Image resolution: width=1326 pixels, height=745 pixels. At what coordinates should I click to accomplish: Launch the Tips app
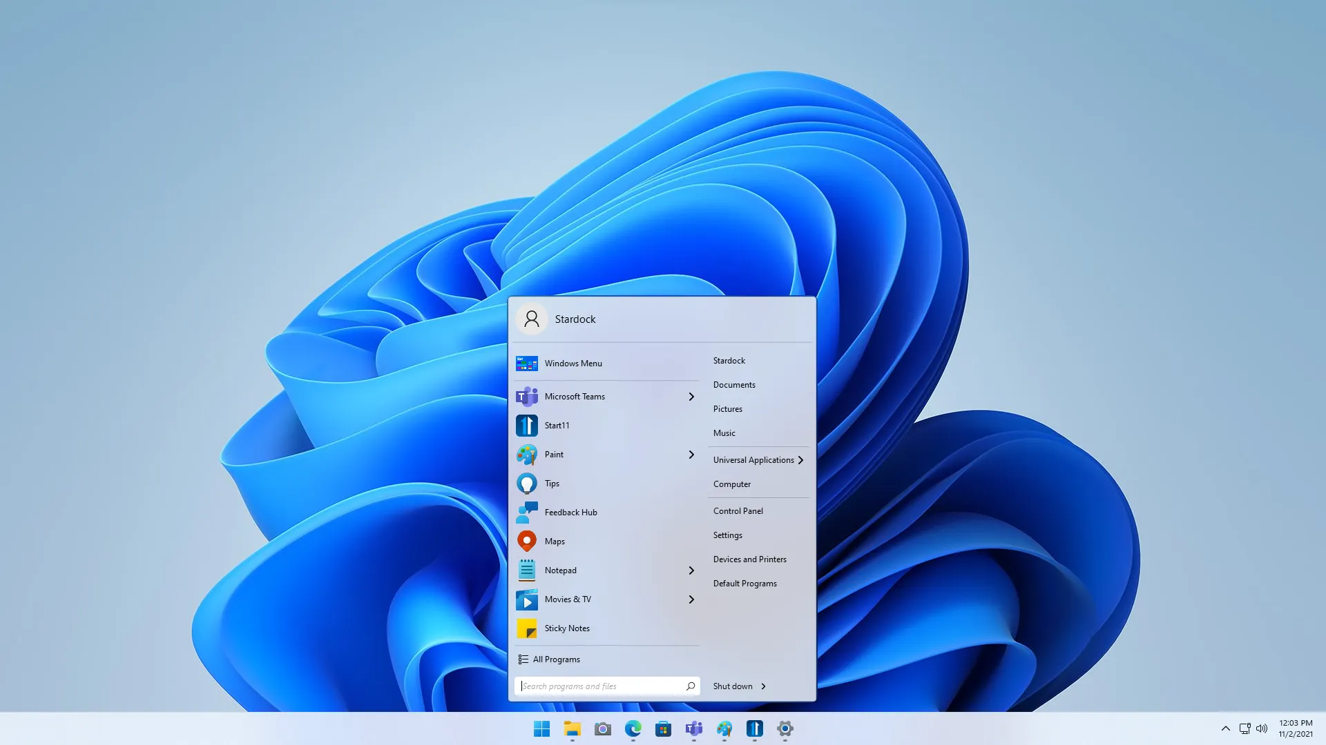pos(551,484)
